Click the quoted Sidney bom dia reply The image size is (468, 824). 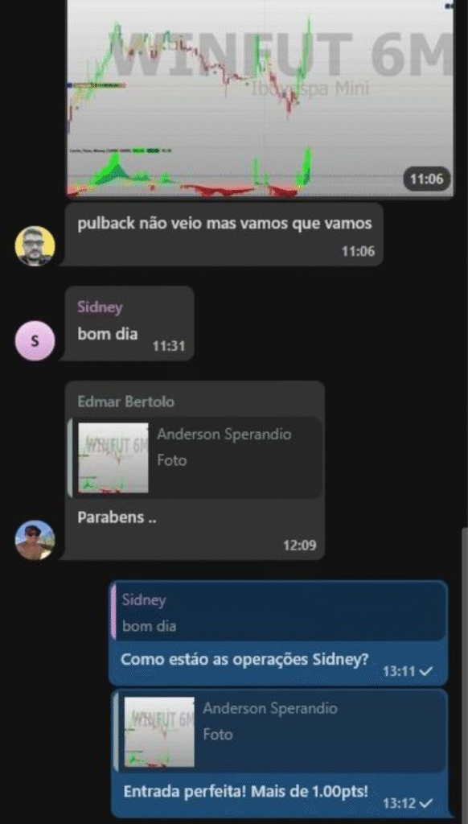pos(279,612)
